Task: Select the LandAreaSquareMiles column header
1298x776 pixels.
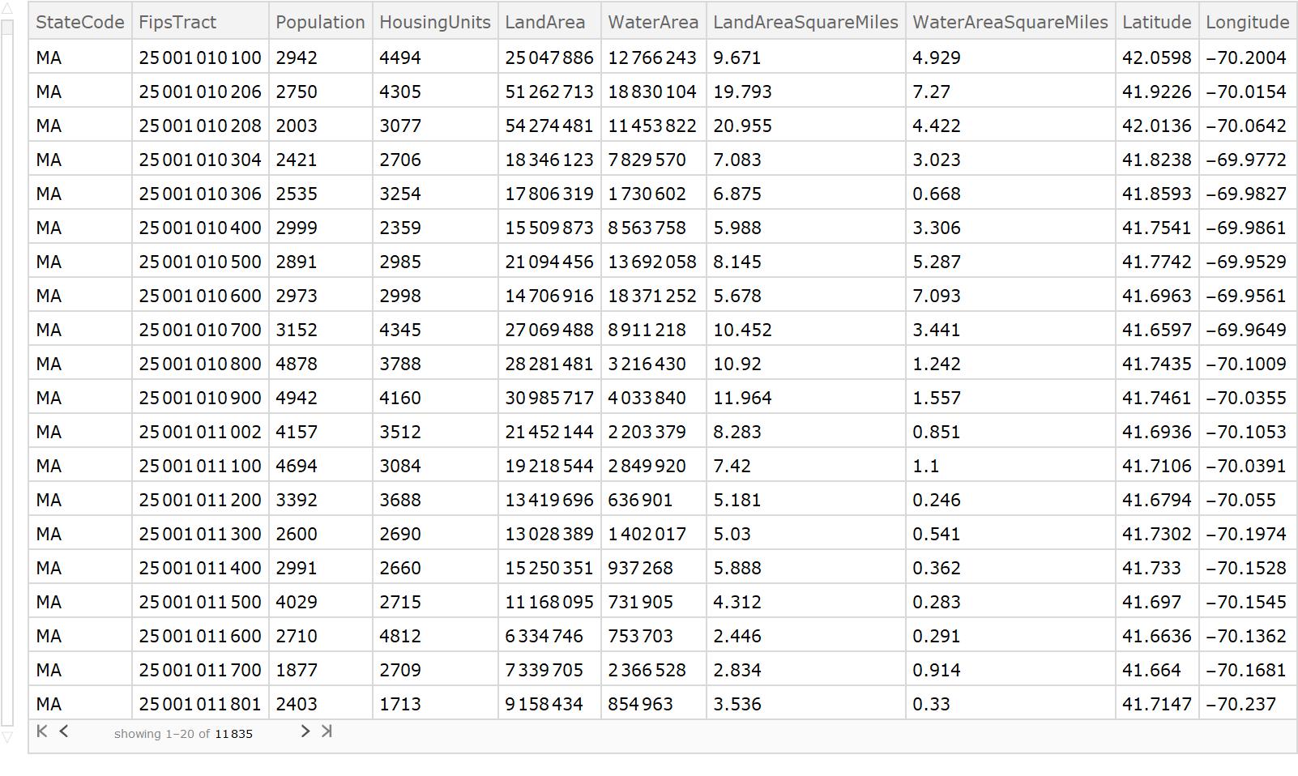Action: click(805, 22)
